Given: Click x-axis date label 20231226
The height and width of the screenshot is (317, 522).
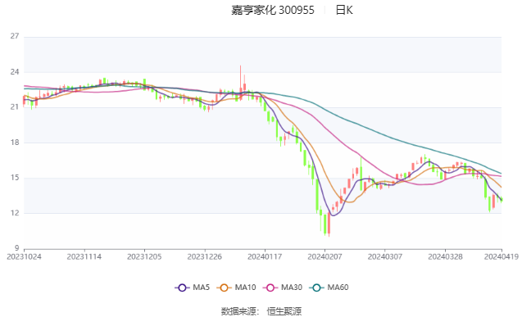Looking at the screenshot, I should (x=205, y=256).
